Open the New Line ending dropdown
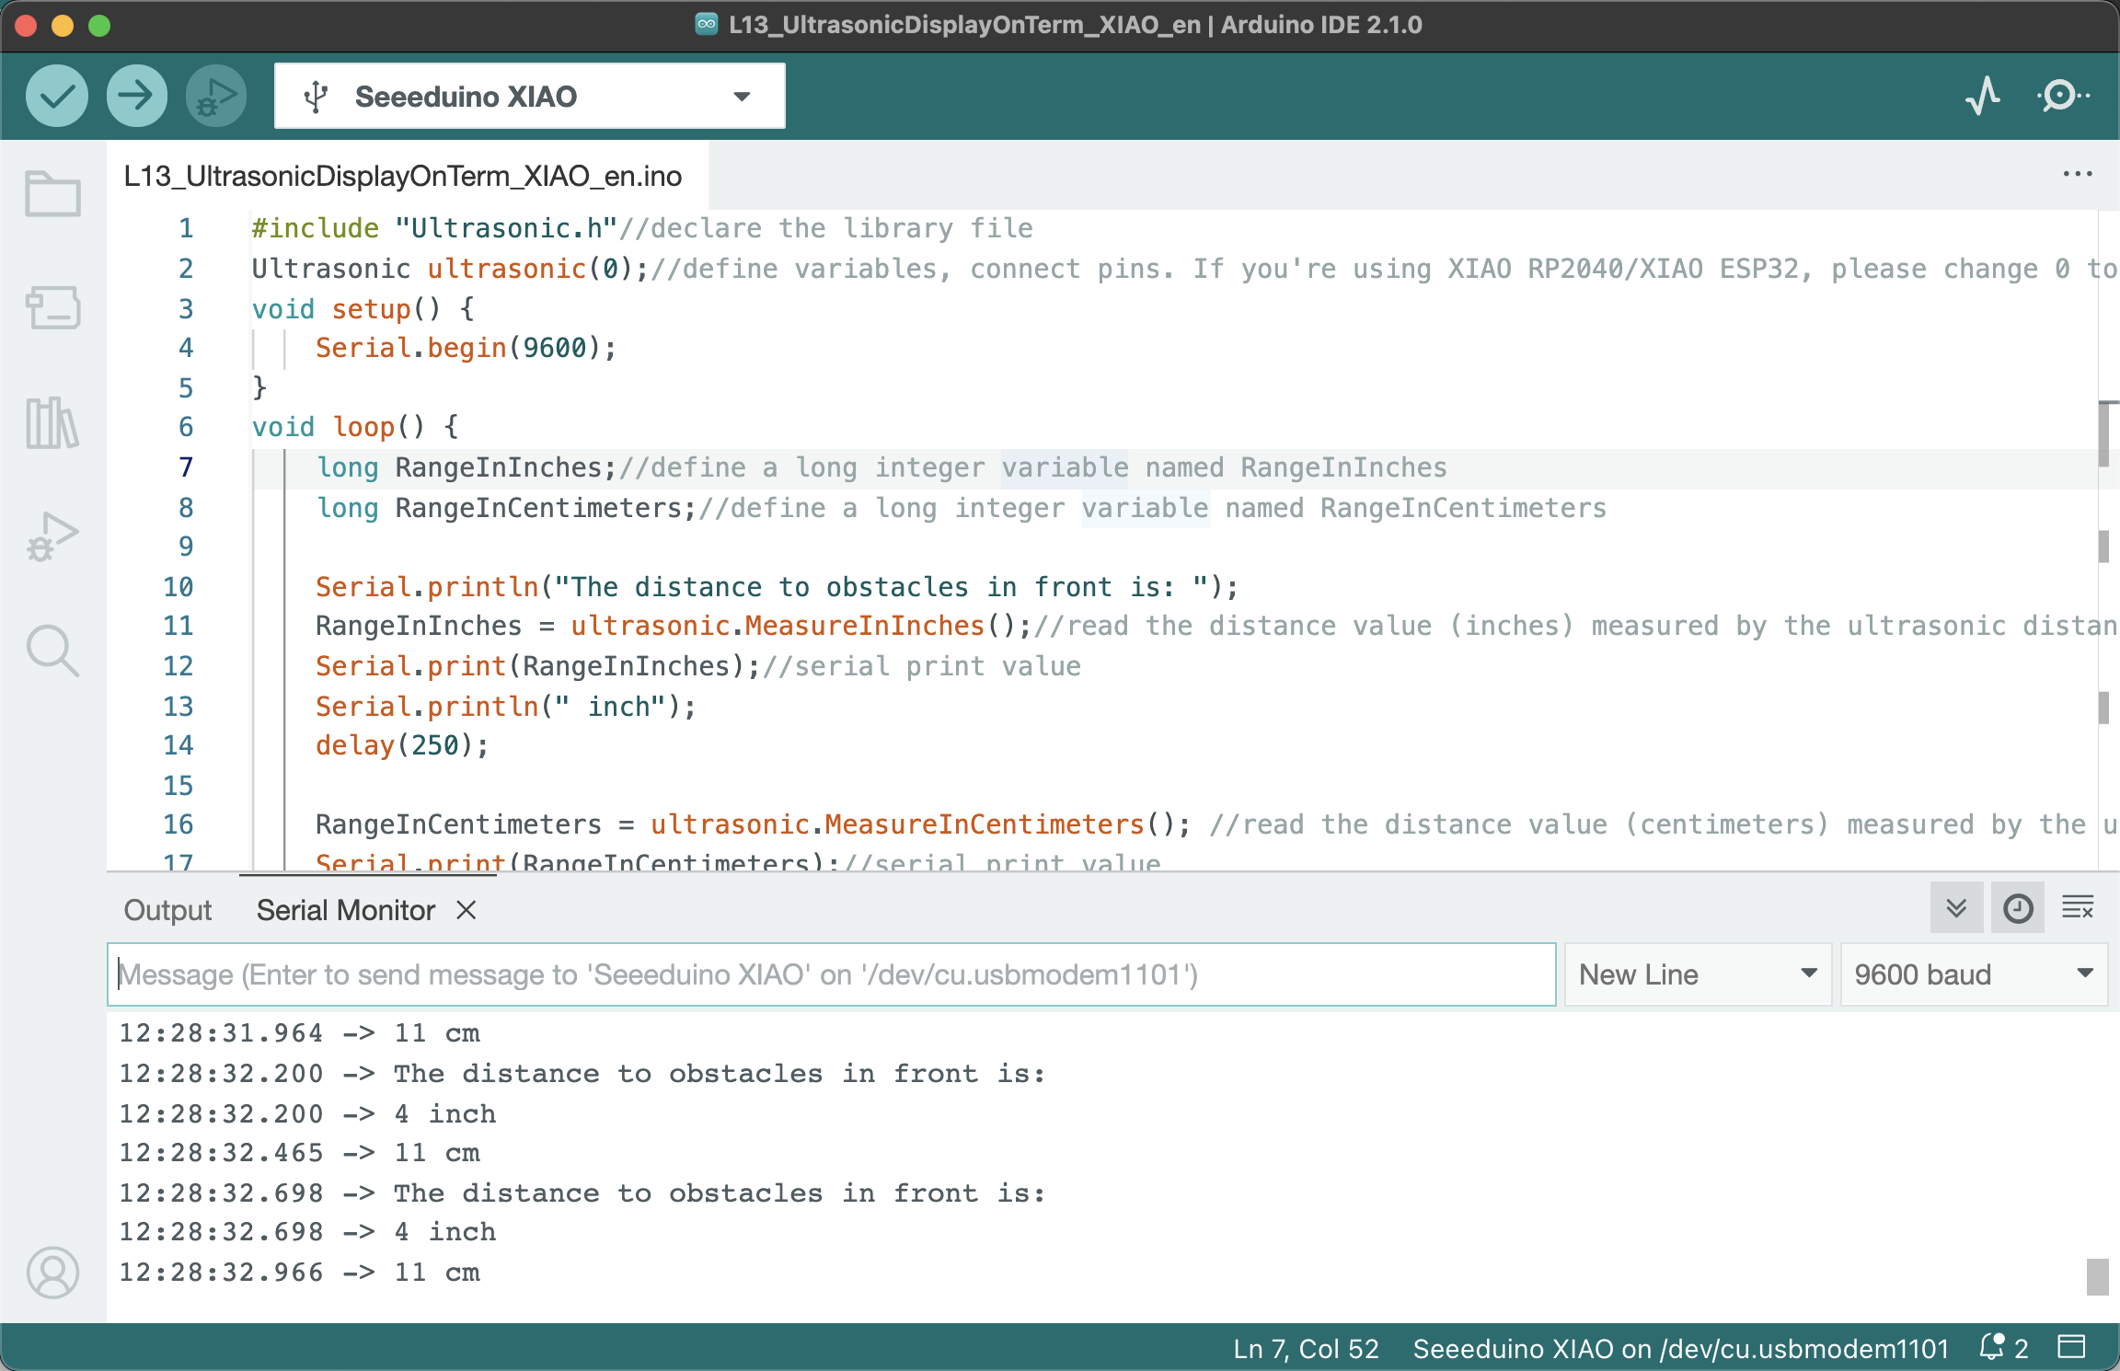2120x1371 pixels. [x=1698, y=974]
